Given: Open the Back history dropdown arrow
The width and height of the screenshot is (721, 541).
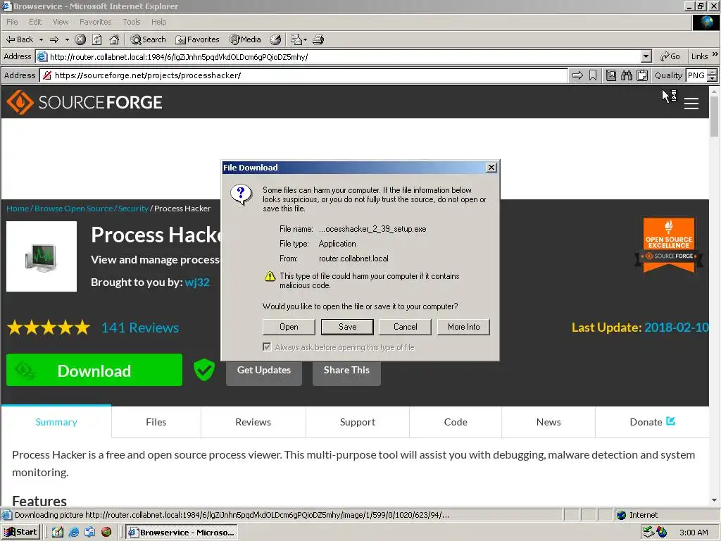Looking at the screenshot, I should point(41,39).
